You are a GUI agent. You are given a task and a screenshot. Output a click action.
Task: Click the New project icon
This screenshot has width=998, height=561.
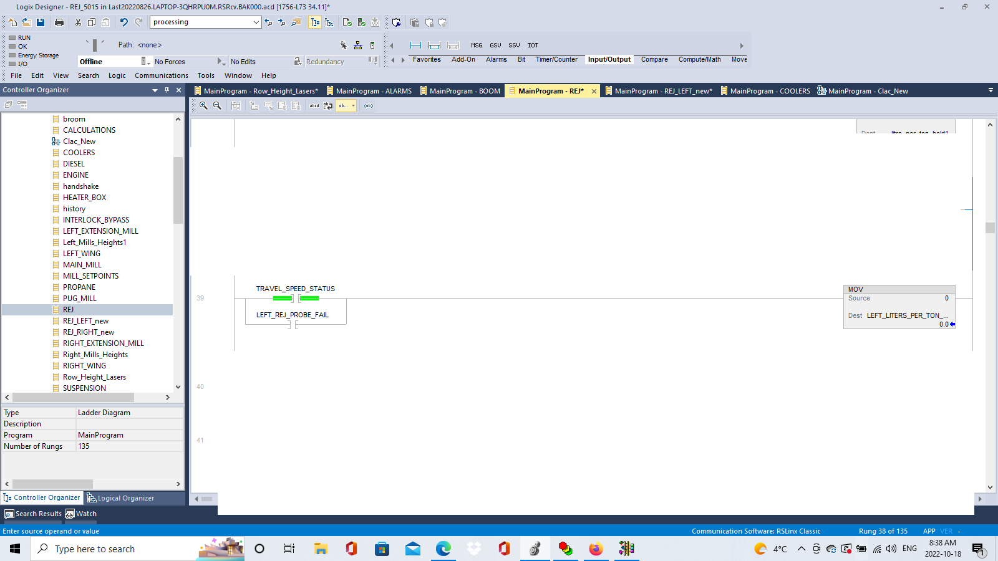coord(12,22)
